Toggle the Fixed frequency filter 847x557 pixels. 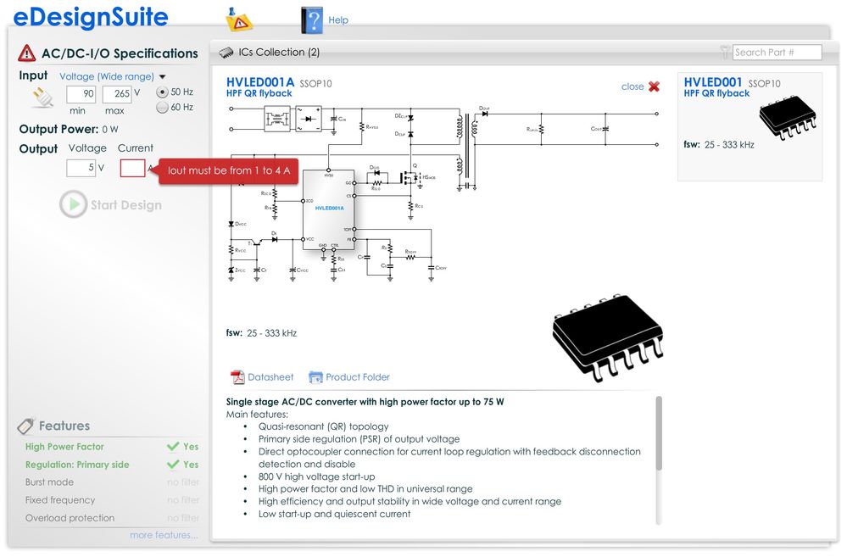112,500
